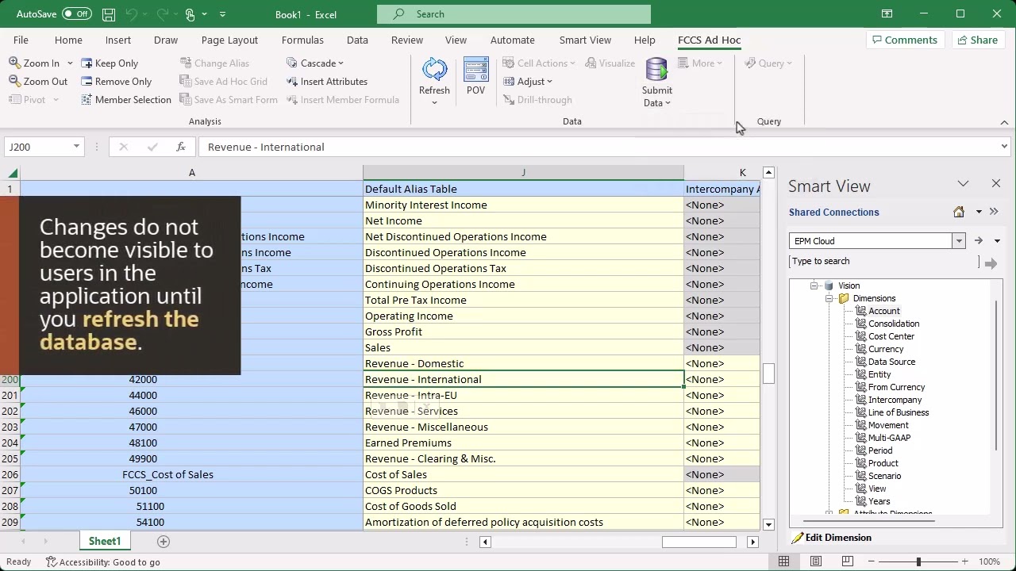Click the Smart View connection arrow icon

point(978,241)
